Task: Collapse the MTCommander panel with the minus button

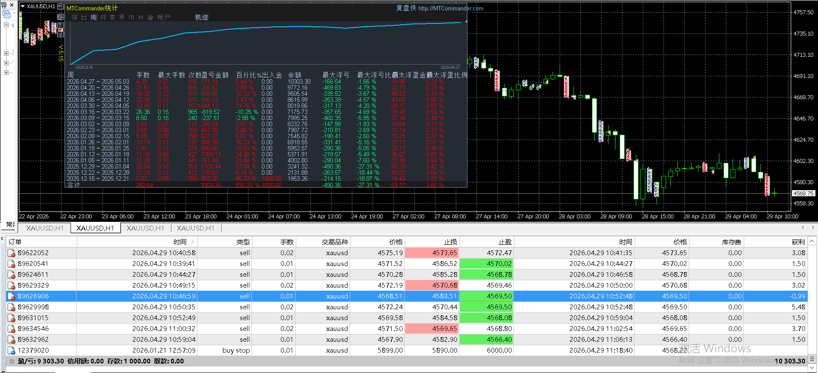Action: (x=61, y=7)
